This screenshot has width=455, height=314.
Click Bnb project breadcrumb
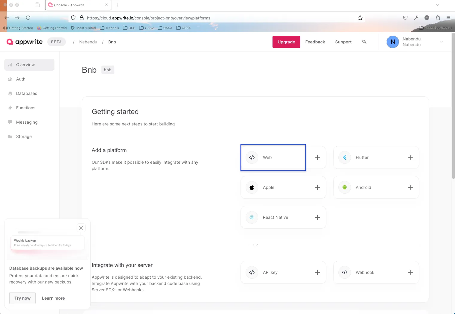[112, 42]
